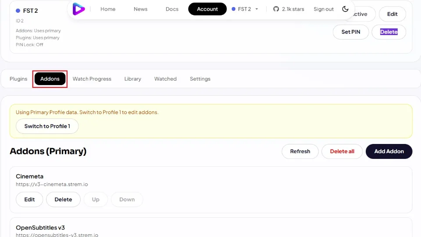
Task: Switch to Library tab
Action: coord(132,79)
